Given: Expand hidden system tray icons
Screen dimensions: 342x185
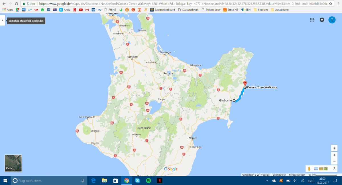Looking at the screenshot, I should tap(266, 180).
